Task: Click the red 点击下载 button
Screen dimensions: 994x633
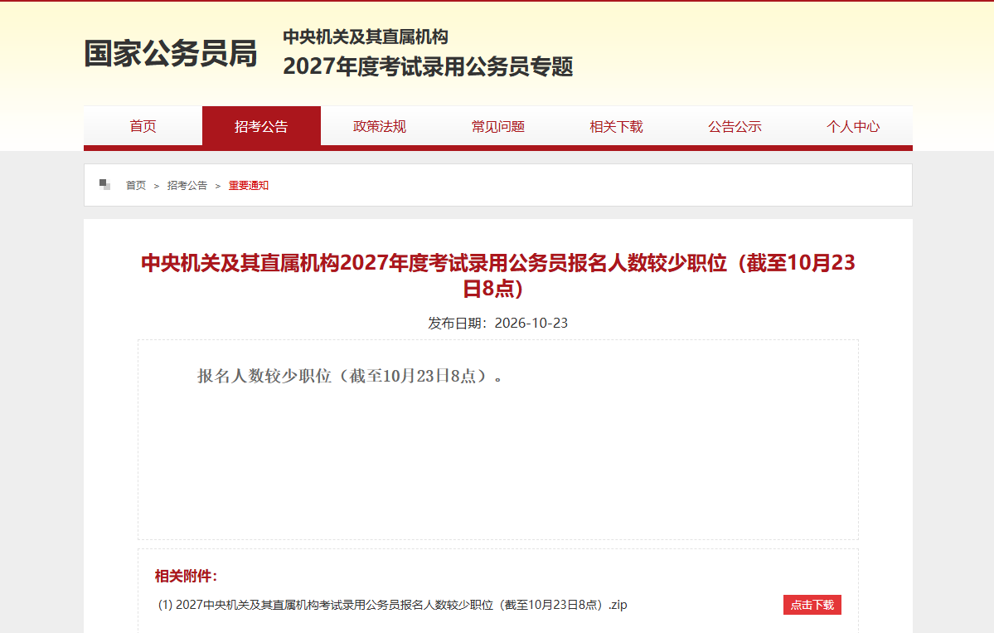Action: pyautogui.click(x=812, y=605)
